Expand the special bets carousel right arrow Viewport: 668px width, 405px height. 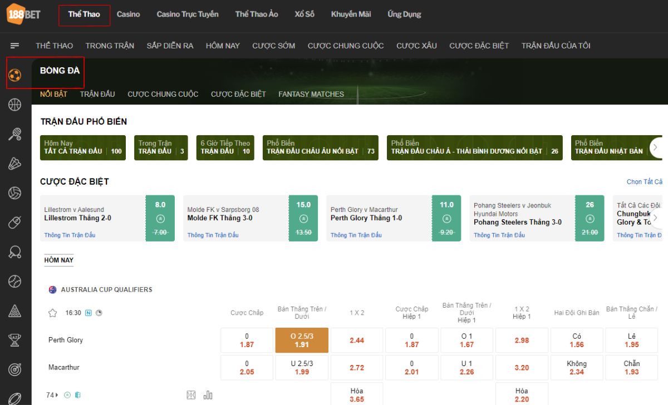(x=656, y=218)
